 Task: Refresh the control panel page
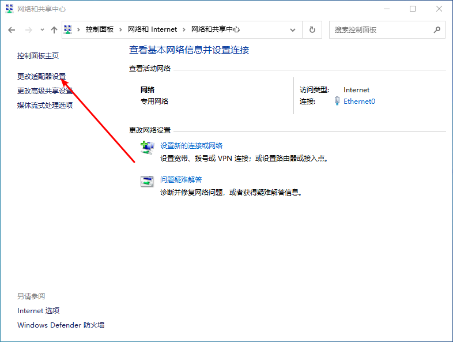(312, 29)
